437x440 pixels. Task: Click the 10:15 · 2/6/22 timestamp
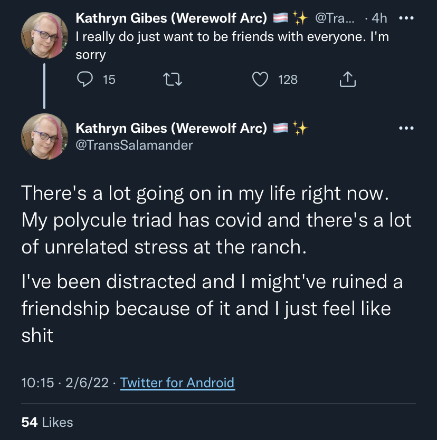click(x=64, y=383)
